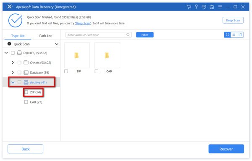This screenshot has width=252, height=161.
Task: Click the Archive type icon
Action: point(26,82)
